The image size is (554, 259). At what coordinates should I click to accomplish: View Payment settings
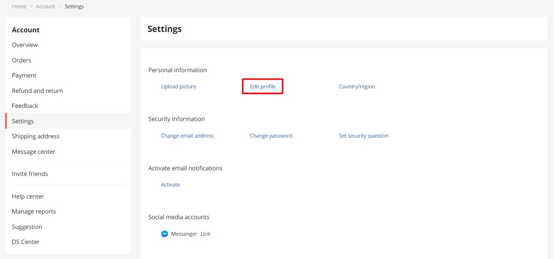(x=24, y=75)
